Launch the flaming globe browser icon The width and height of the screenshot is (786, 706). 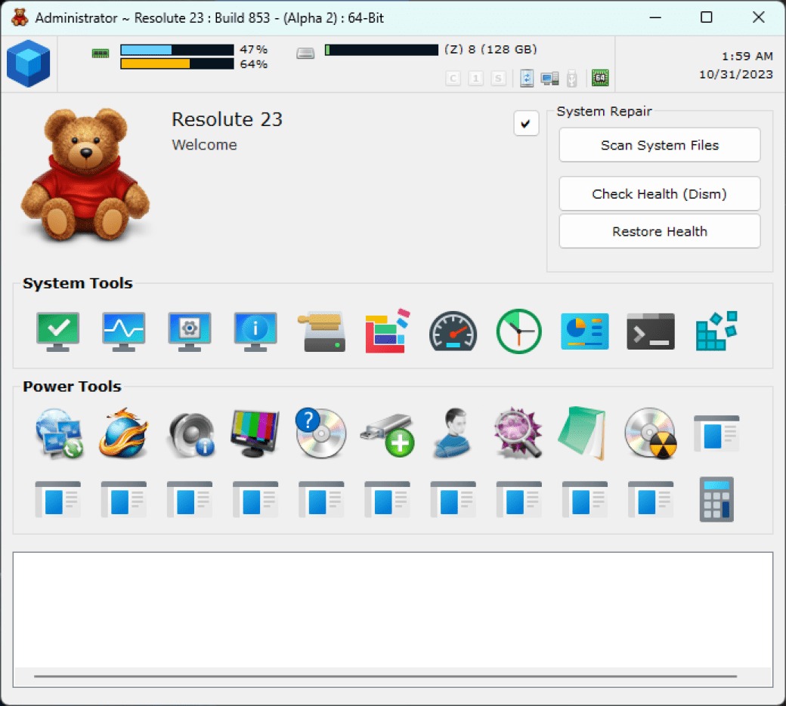tap(124, 433)
